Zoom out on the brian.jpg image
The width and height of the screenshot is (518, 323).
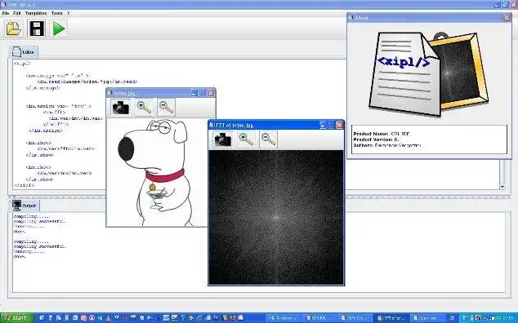pyautogui.click(x=166, y=108)
